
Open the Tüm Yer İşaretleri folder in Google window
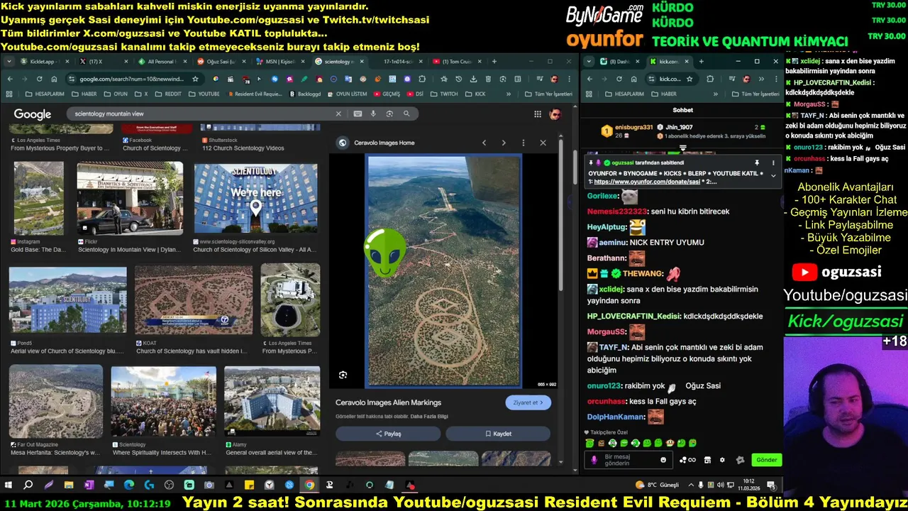[x=548, y=94]
